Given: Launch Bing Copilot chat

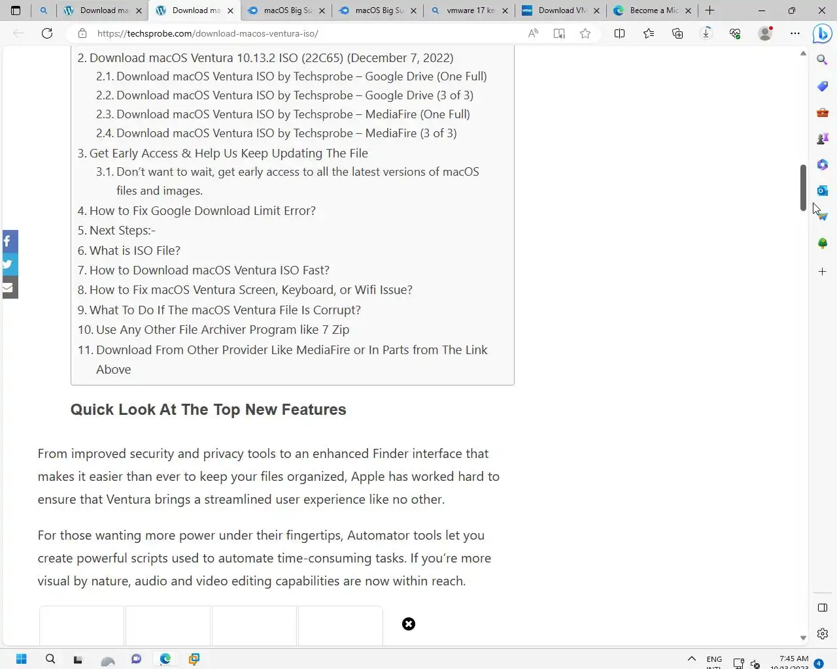Looking at the screenshot, I should coord(822,33).
